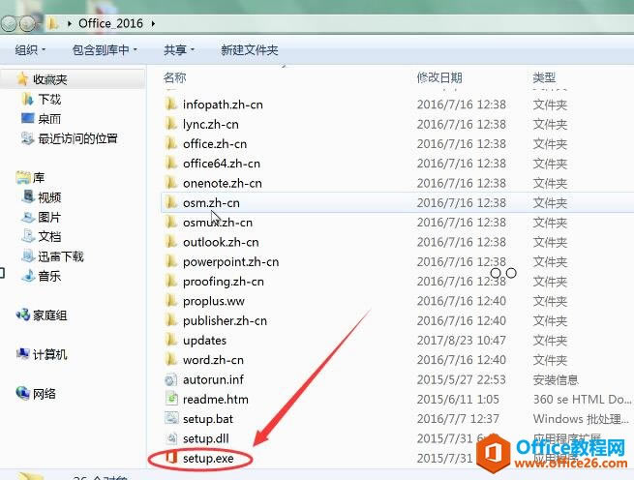
Task: Click the readme.htm file icon
Action: pyautogui.click(x=171, y=399)
